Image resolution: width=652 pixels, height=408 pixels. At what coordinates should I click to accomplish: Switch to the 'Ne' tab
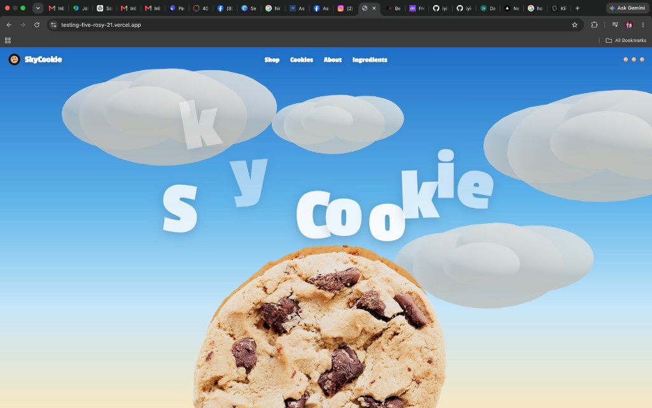[511, 8]
